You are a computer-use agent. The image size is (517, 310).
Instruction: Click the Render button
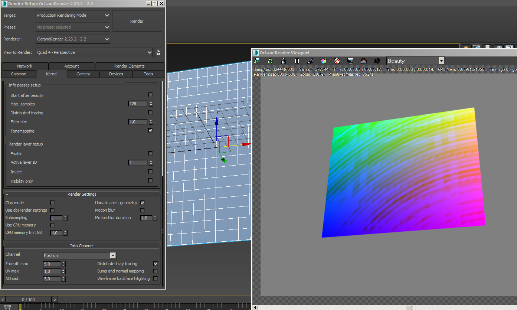(x=137, y=21)
